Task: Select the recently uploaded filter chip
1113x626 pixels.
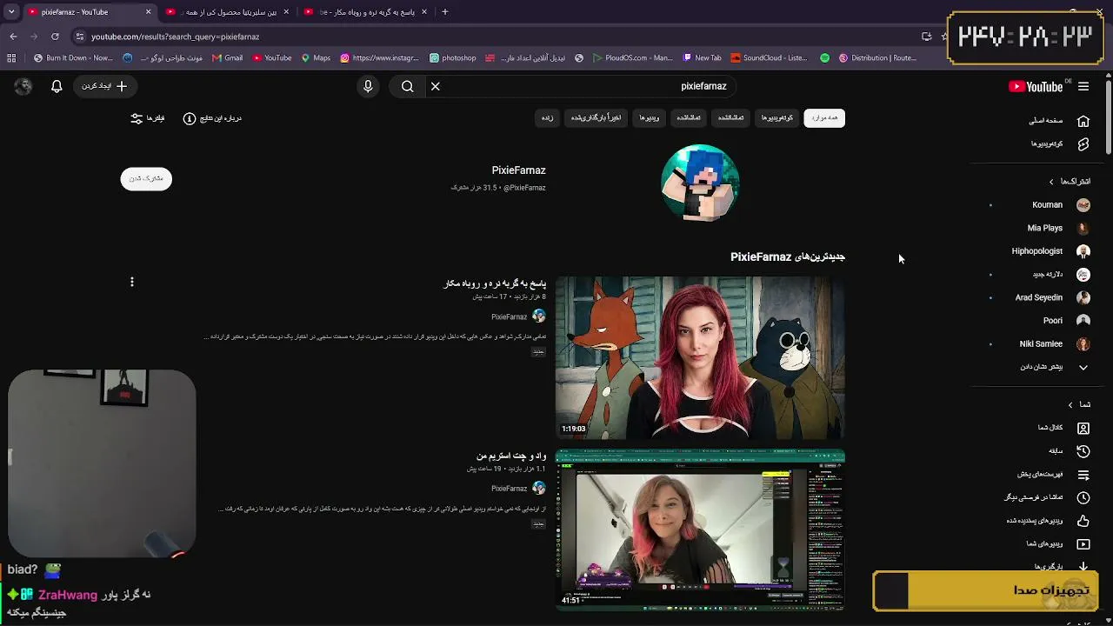Action: (x=596, y=118)
